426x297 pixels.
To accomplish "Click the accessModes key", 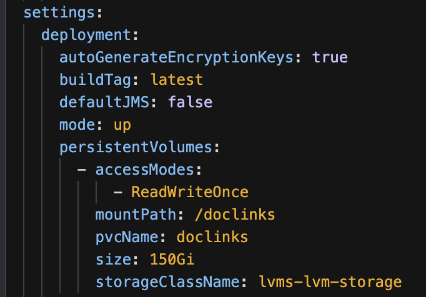I will coord(144,170).
